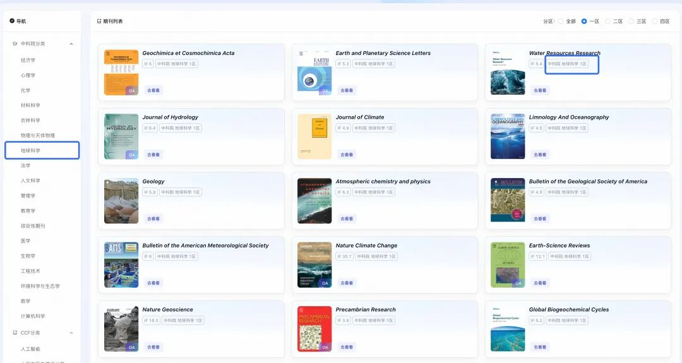Click 去看看 for Limnology And Oceanography
The image size is (682, 363).
pyautogui.click(x=540, y=155)
